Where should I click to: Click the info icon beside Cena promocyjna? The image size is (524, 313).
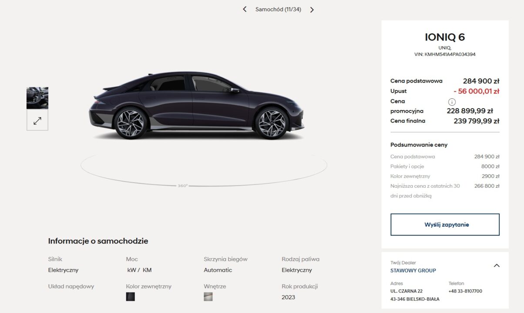tap(452, 102)
